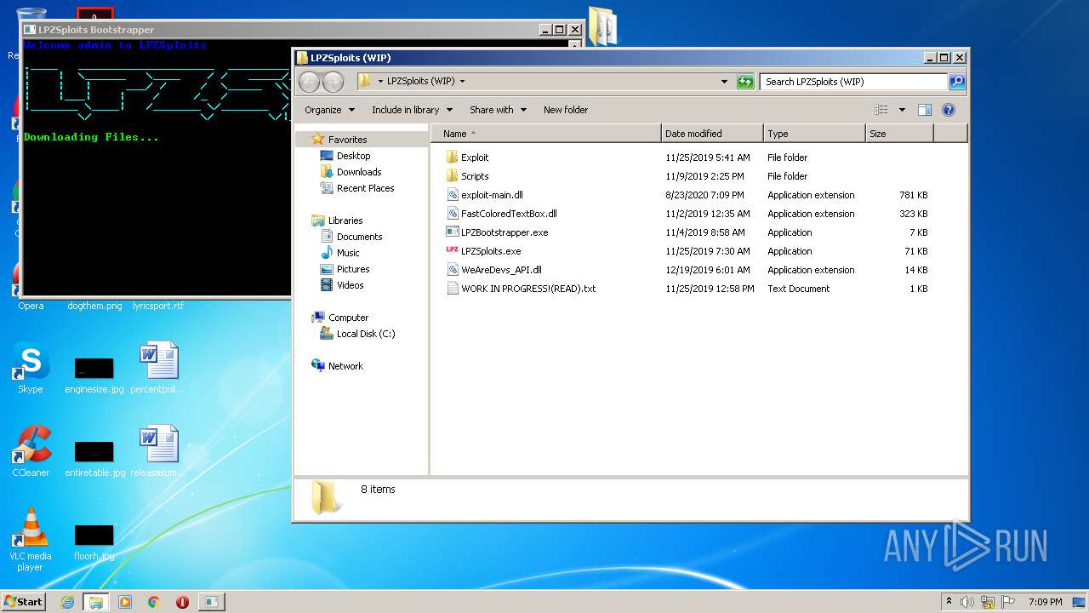Click the 781 KB size of exploit-main.dll
The image size is (1089, 613).
(x=913, y=195)
